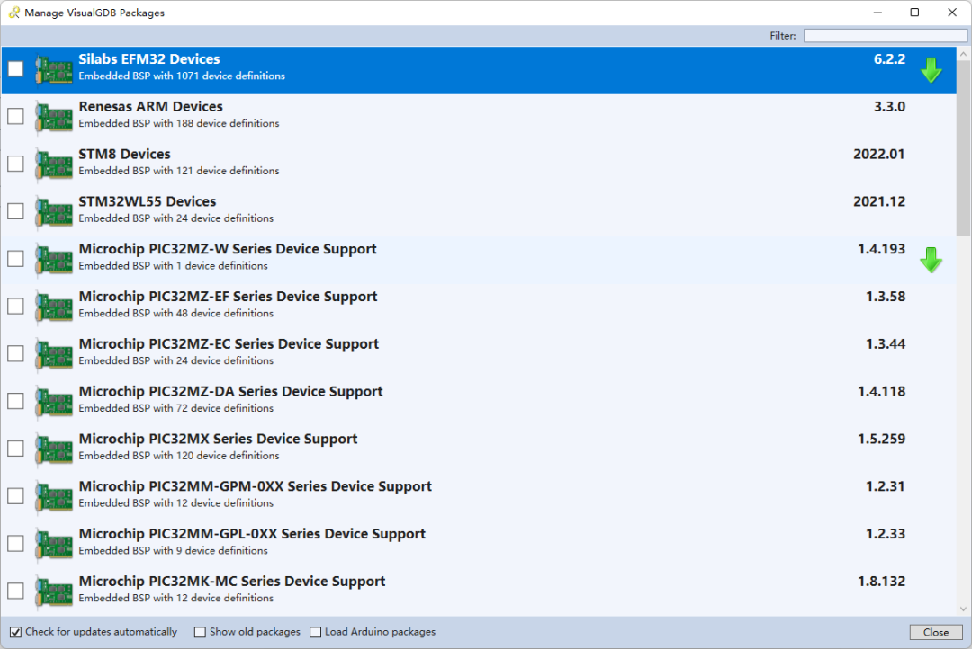Select Microchip PIC32MZ-DA Series Device Support
Image resolution: width=972 pixels, height=649 pixels.
pyautogui.click(x=230, y=391)
